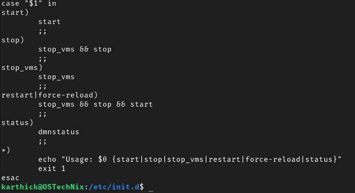Click the 'restart|force-reload)' case label
Image resolution: width=355 pixels, height=193 pixels.
coord(50,95)
